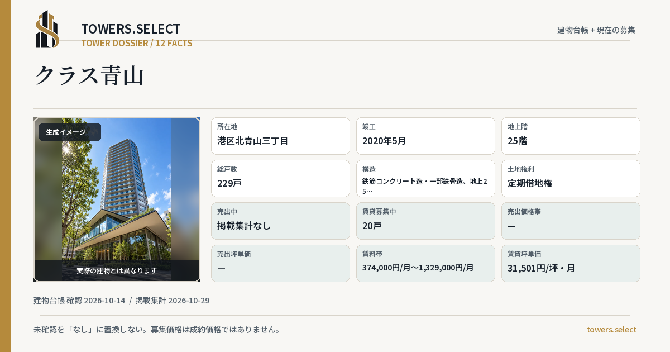This screenshot has height=352, width=670.
Task: Click the footer disclaimer starting 未確認を「なし」
Action: [157, 330]
